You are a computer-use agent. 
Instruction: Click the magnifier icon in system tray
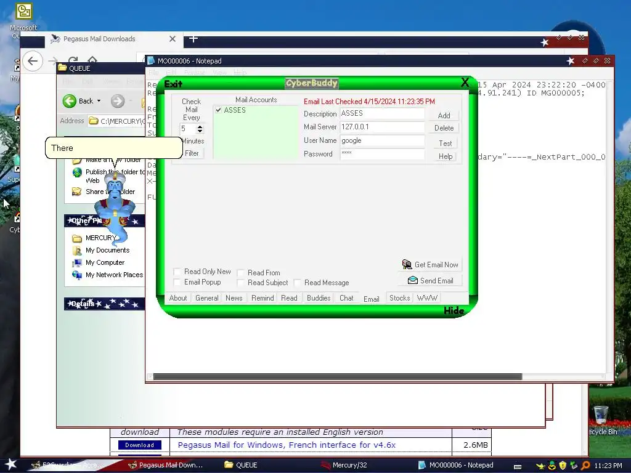click(585, 465)
